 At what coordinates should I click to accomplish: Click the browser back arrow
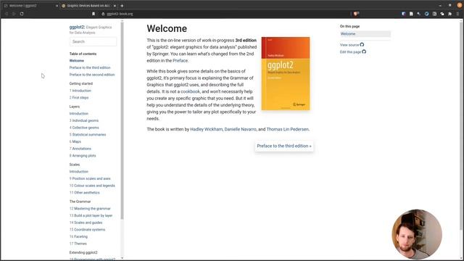point(7,14)
